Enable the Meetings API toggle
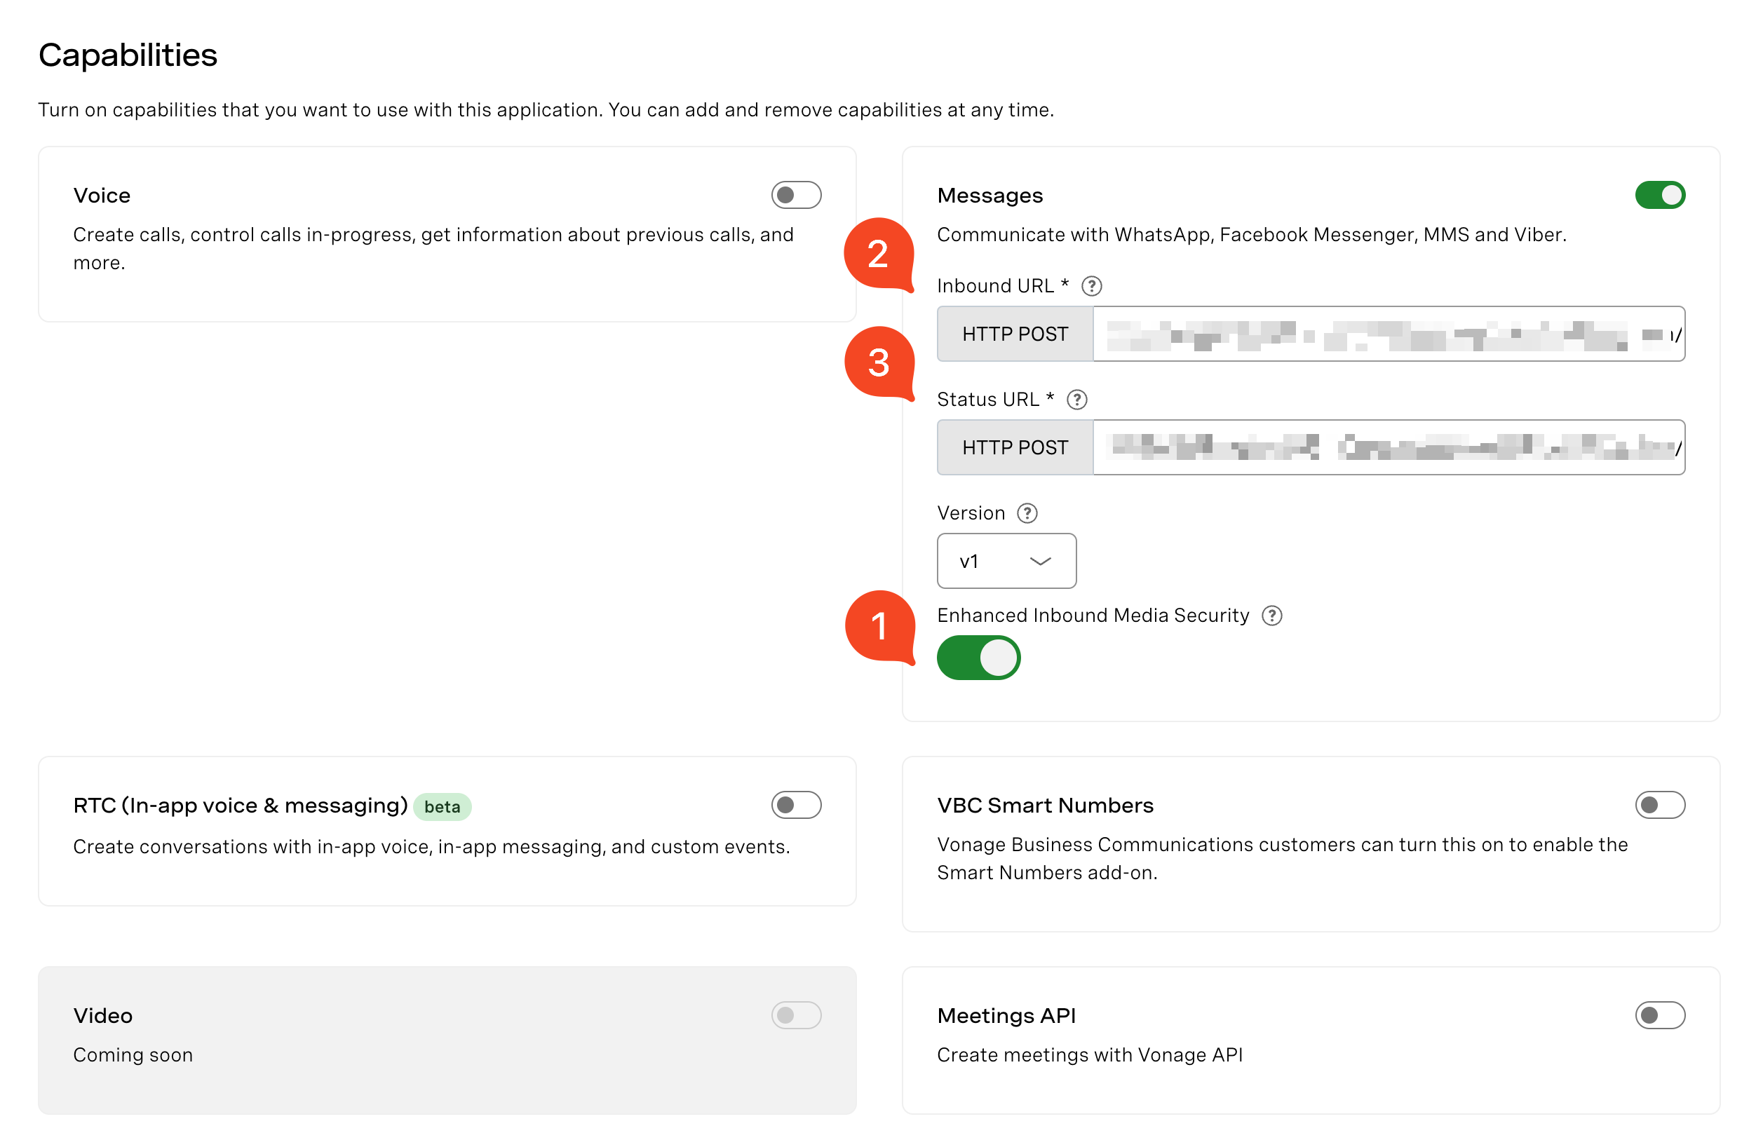Screen dimensions: 1756x1133 [x=1659, y=1015]
